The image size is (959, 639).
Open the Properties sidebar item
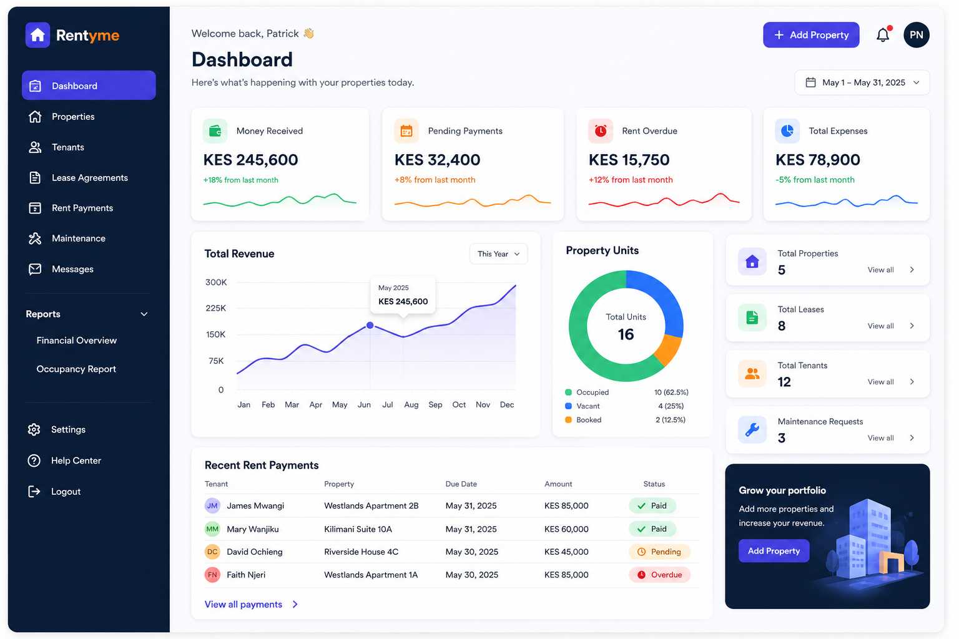pyautogui.click(x=73, y=117)
